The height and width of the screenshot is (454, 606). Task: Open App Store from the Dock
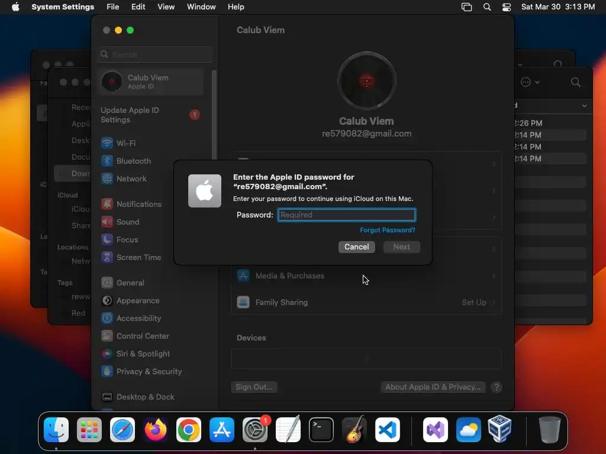tap(222, 430)
